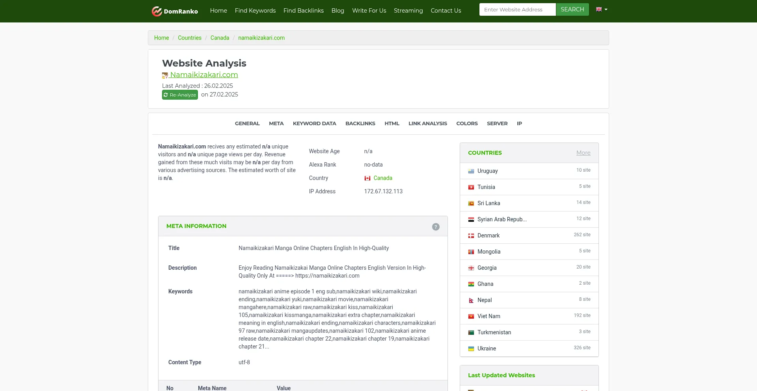The height and width of the screenshot is (391, 757).
Task: Click the Meta Information help icon
Action: [436, 227]
